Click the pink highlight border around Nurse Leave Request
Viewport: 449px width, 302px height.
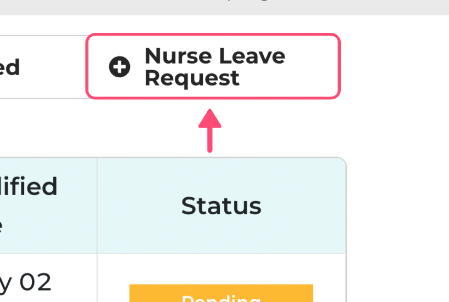click(213, 35)
